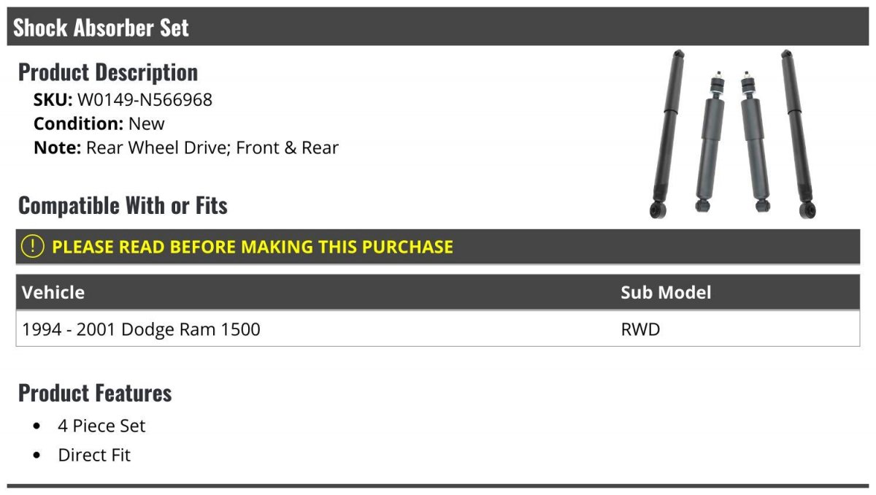
Task: Click the Rear Wheel Drive; Front & Rear note
Action: click(x=212, y=147)
